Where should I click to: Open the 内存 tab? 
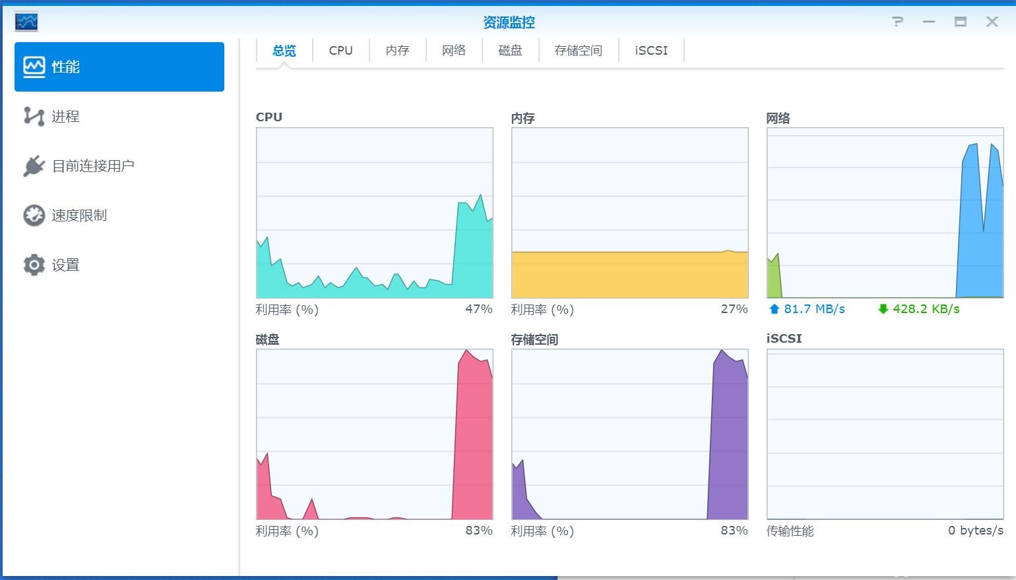(x=397, y=51)
